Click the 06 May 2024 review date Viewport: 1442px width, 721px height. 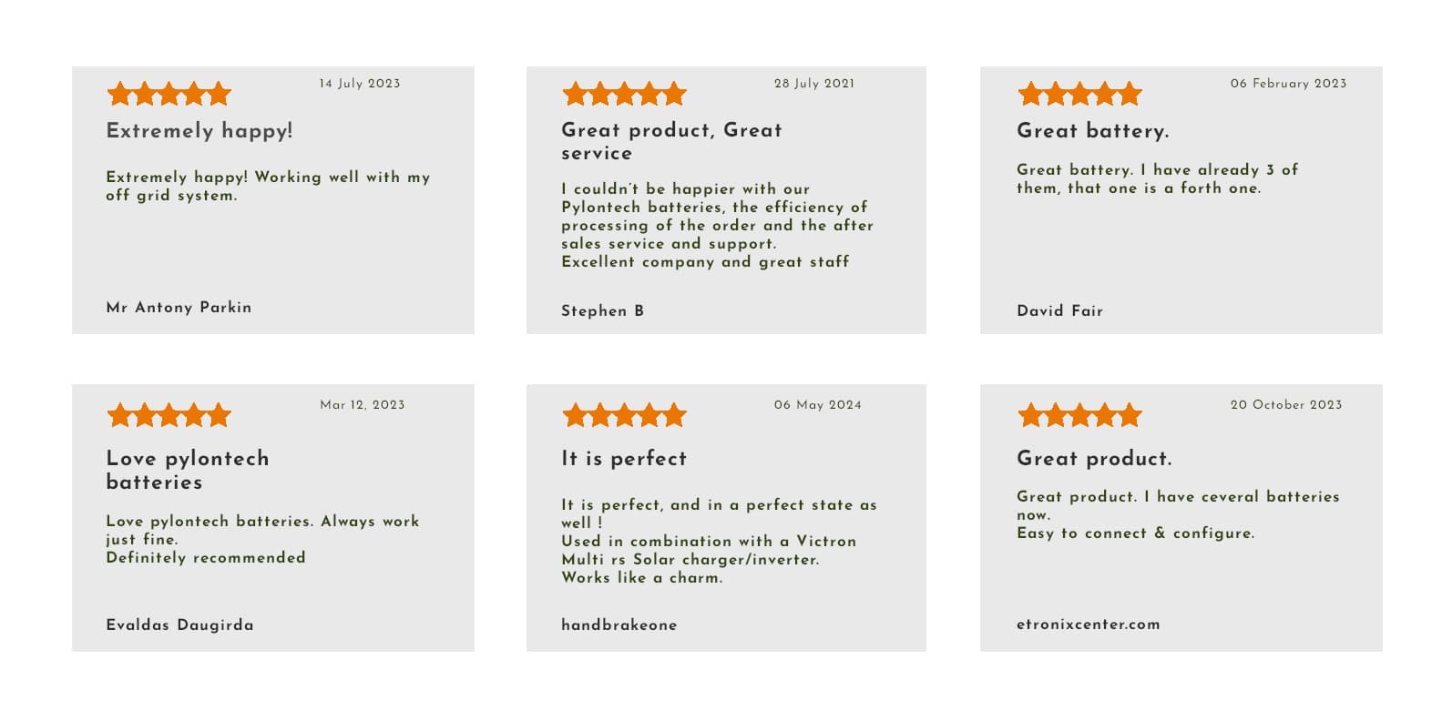pyautogui.click(x=817, y=405)
